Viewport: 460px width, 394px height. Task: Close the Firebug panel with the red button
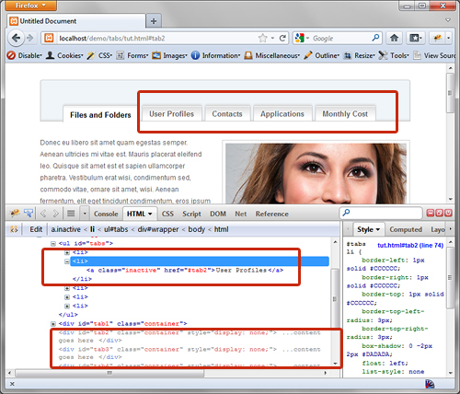coord(448,213)
